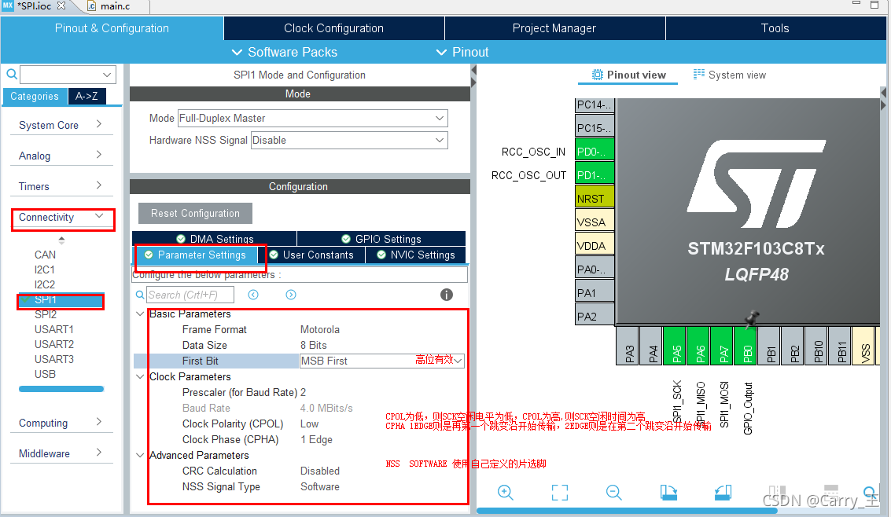Collapse the Basic Parameters group
Viewport: 891px width, 517px height.
coord(140,313)
